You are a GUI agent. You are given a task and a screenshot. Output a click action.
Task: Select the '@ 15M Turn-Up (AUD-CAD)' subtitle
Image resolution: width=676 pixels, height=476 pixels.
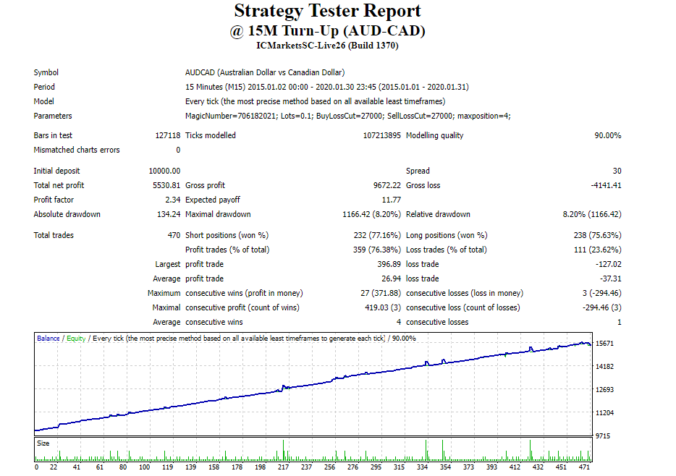coord(328,31)
